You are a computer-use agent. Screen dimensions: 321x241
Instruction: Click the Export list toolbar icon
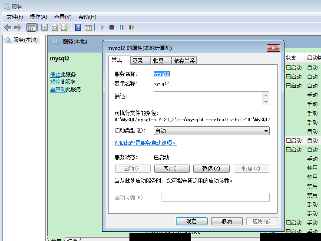65,27
